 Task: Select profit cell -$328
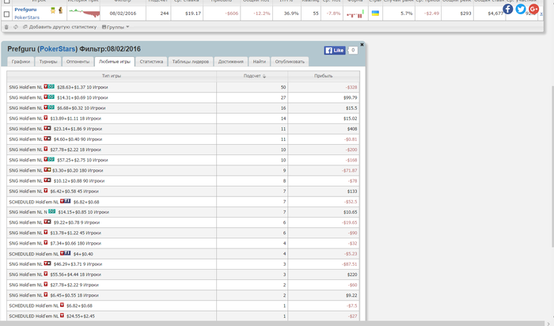pyautogui.click(x=324, y=87)
